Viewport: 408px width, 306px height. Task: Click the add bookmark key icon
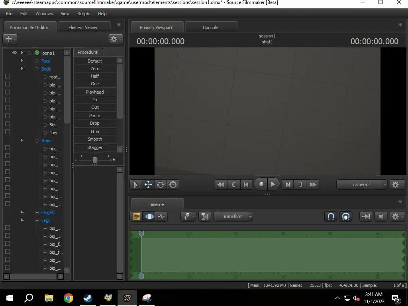point(188,216)
